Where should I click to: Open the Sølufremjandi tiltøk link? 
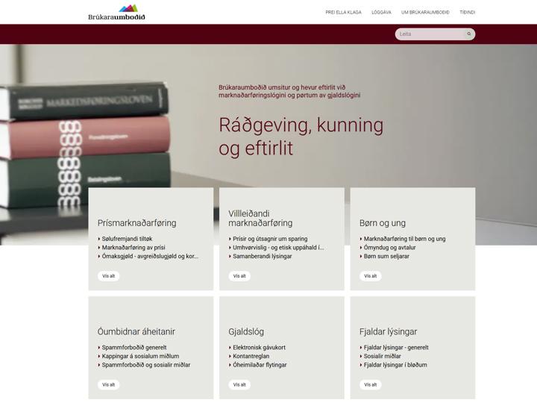click(x=127, y=239)
